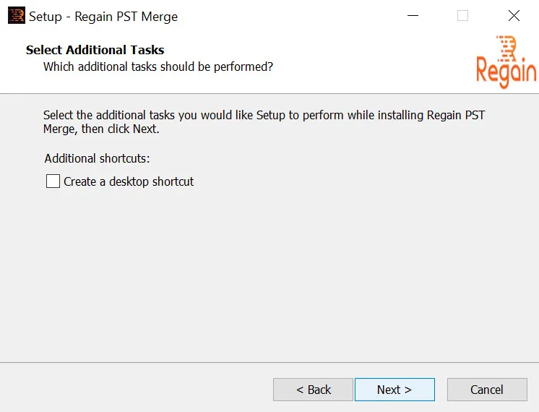Screen dimensions: 539x412
Task: Click empty space left of Back button
Action: point(137,390)
